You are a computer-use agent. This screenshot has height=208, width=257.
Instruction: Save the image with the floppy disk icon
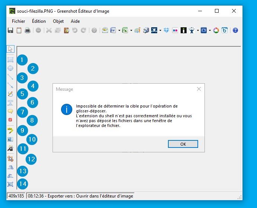click(10, 30)
